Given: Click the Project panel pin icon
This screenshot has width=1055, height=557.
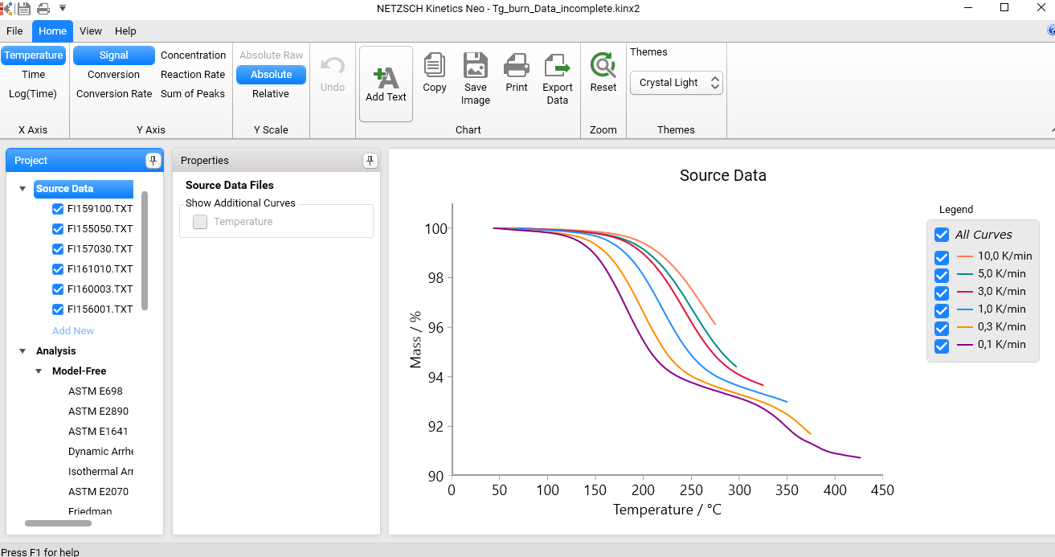Looking at the screenshot, I should point(152,160).
